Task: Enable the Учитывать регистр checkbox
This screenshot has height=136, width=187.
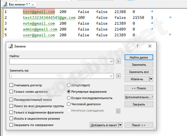Action: (11, 85)
